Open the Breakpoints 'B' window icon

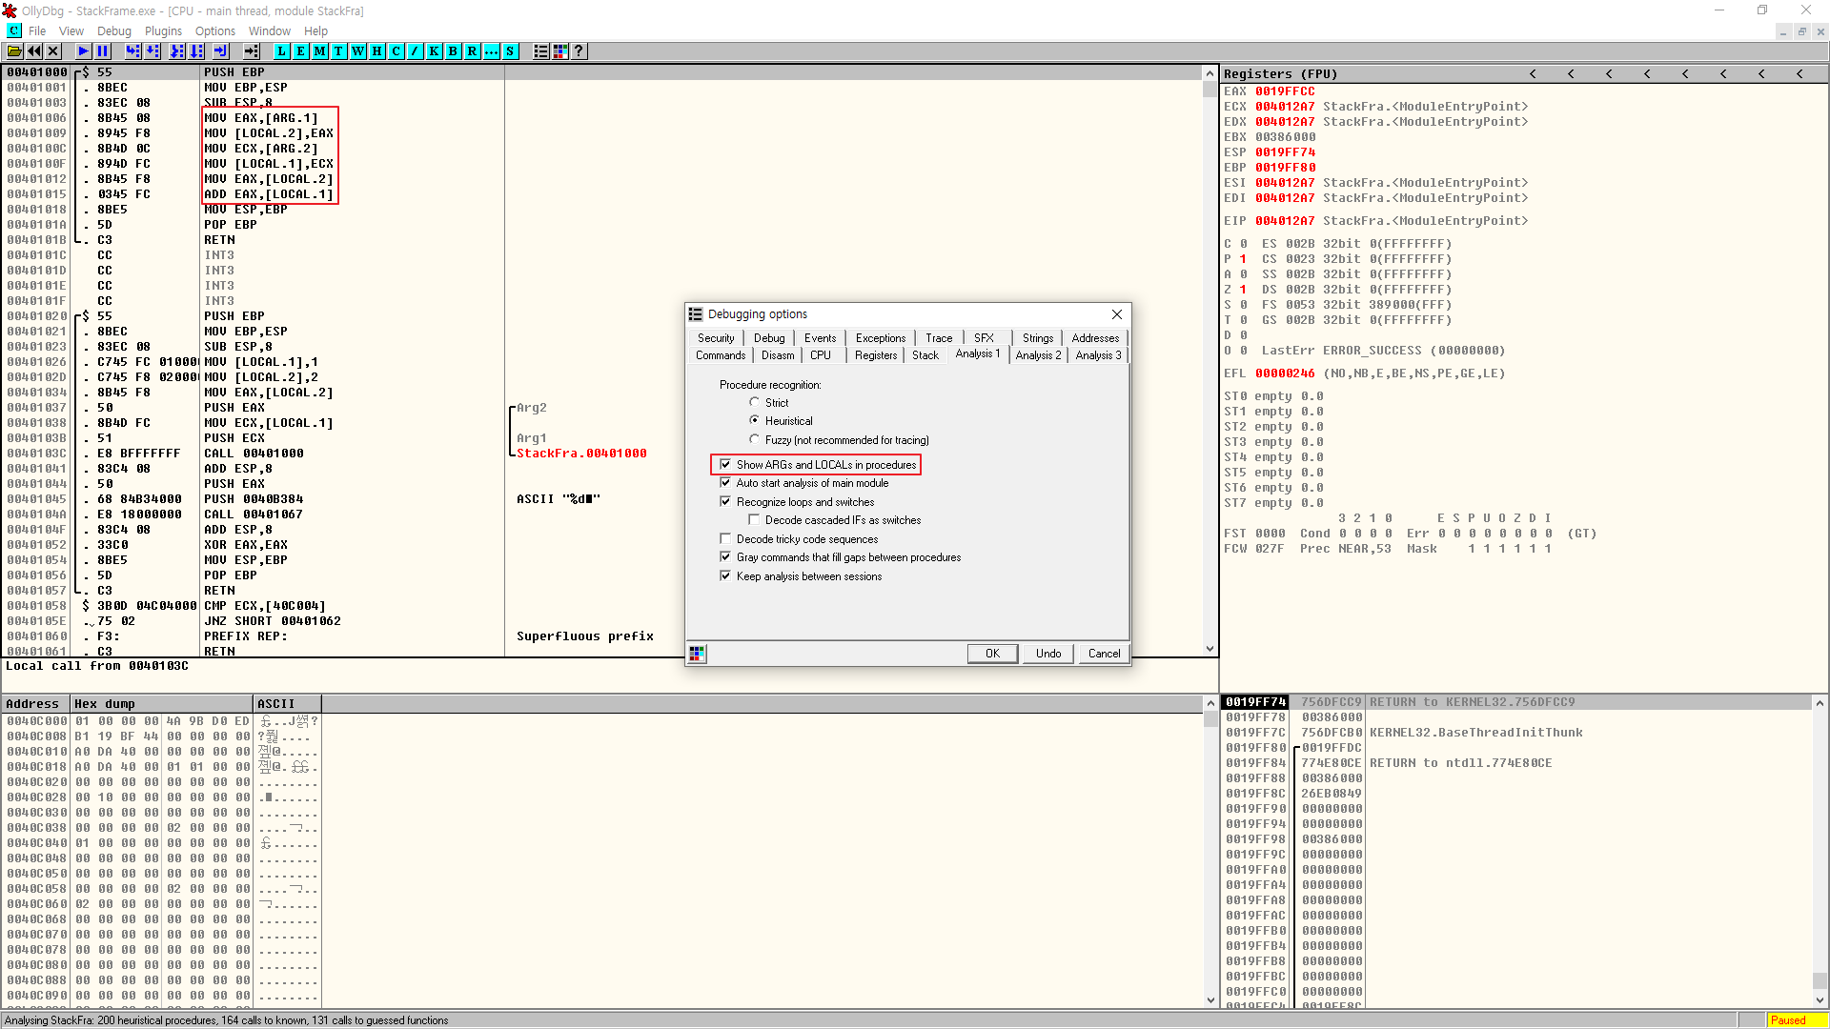coord(453,51)
